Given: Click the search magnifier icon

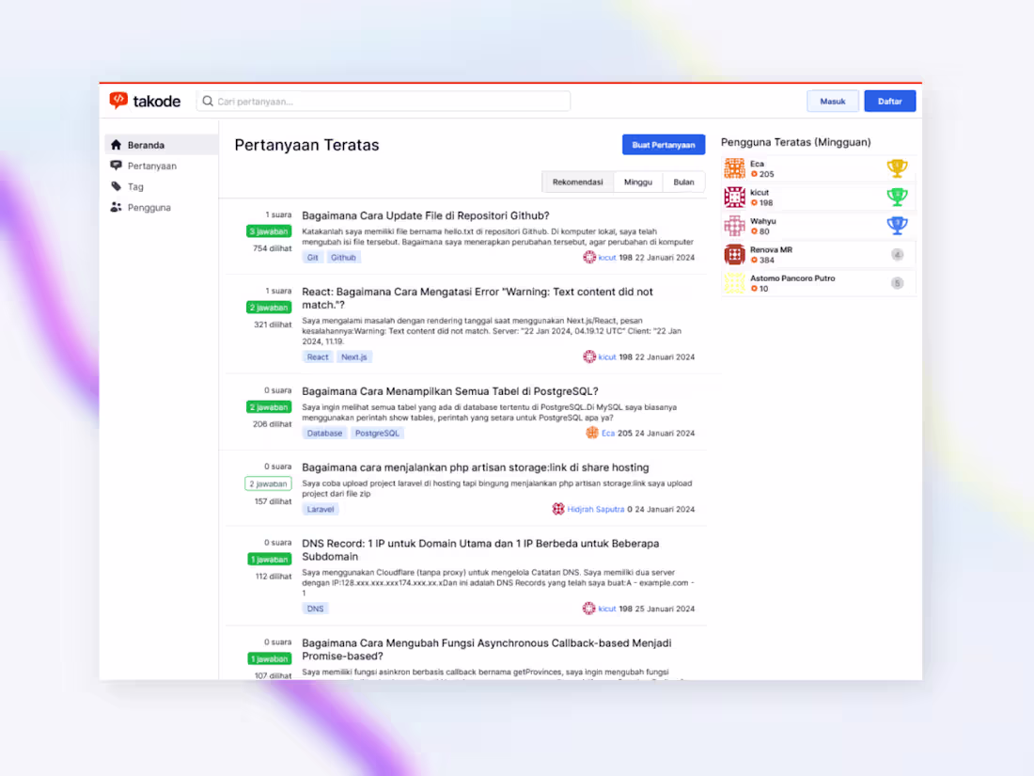Looking at the screenshot, I should coord(208,101).
